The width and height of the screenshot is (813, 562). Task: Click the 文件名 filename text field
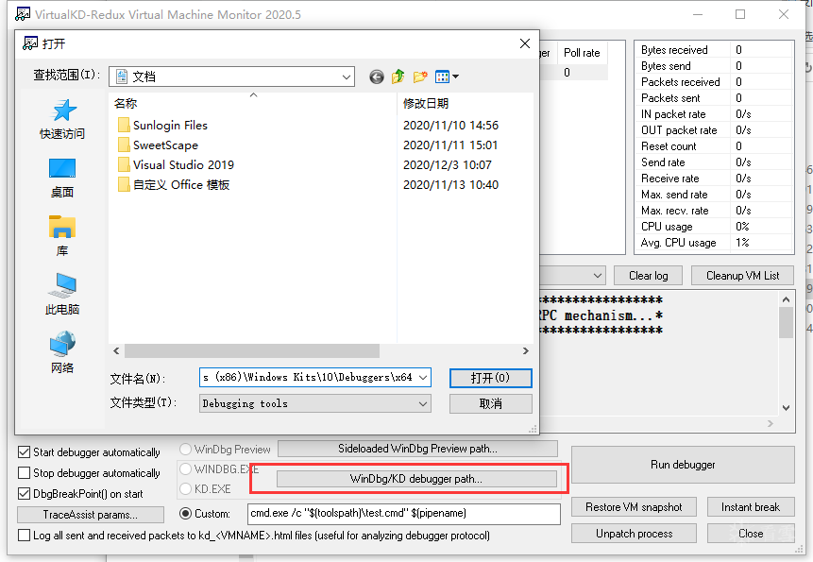[x=309, y=378]
